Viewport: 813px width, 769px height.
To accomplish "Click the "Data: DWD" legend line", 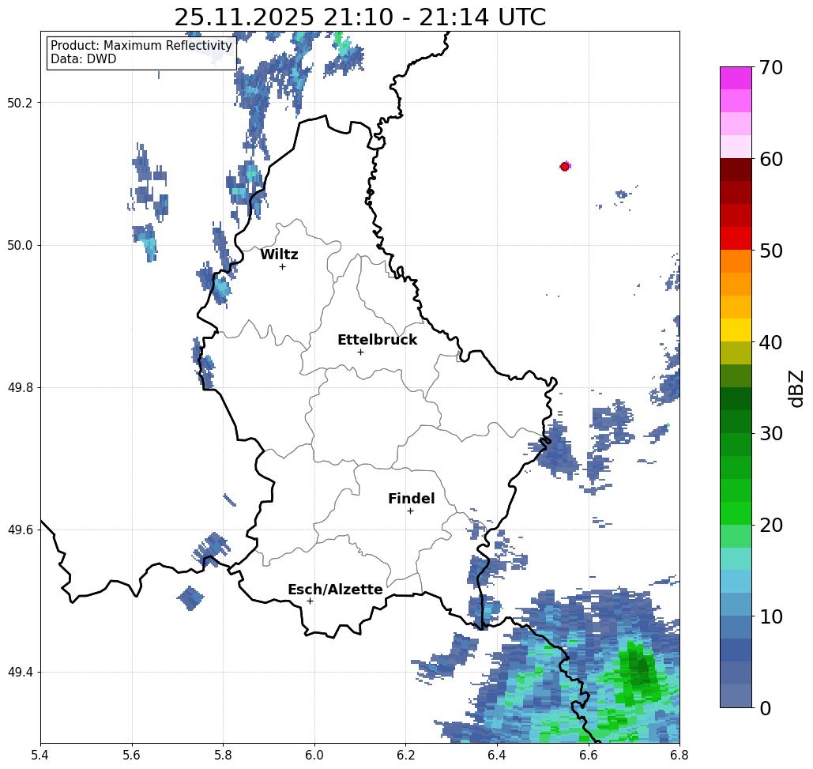I will (84, 58).
